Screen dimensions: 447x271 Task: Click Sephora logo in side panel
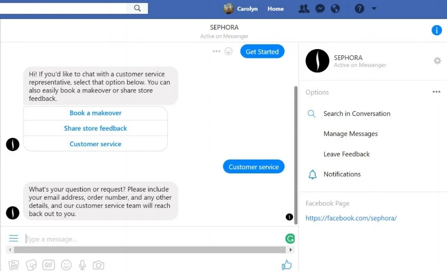click(317, 61)
